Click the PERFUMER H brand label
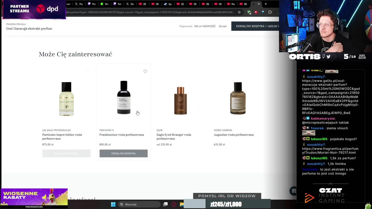 (106, 130)
